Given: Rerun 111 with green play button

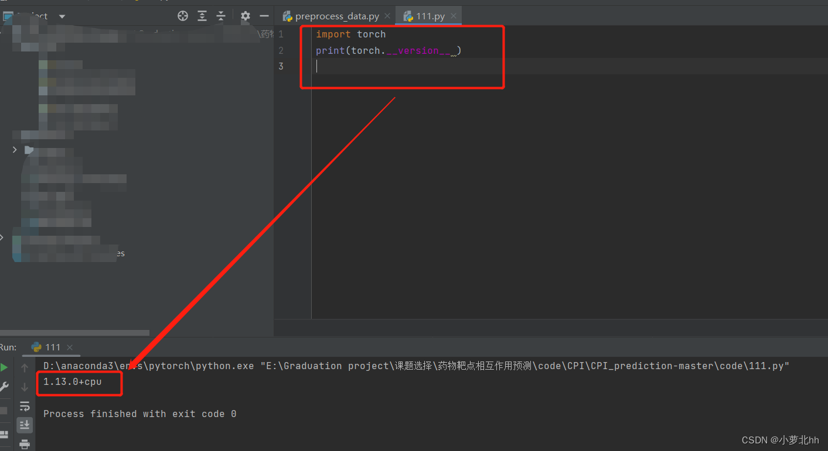Looking at the screenshot, I should [5, 367].
